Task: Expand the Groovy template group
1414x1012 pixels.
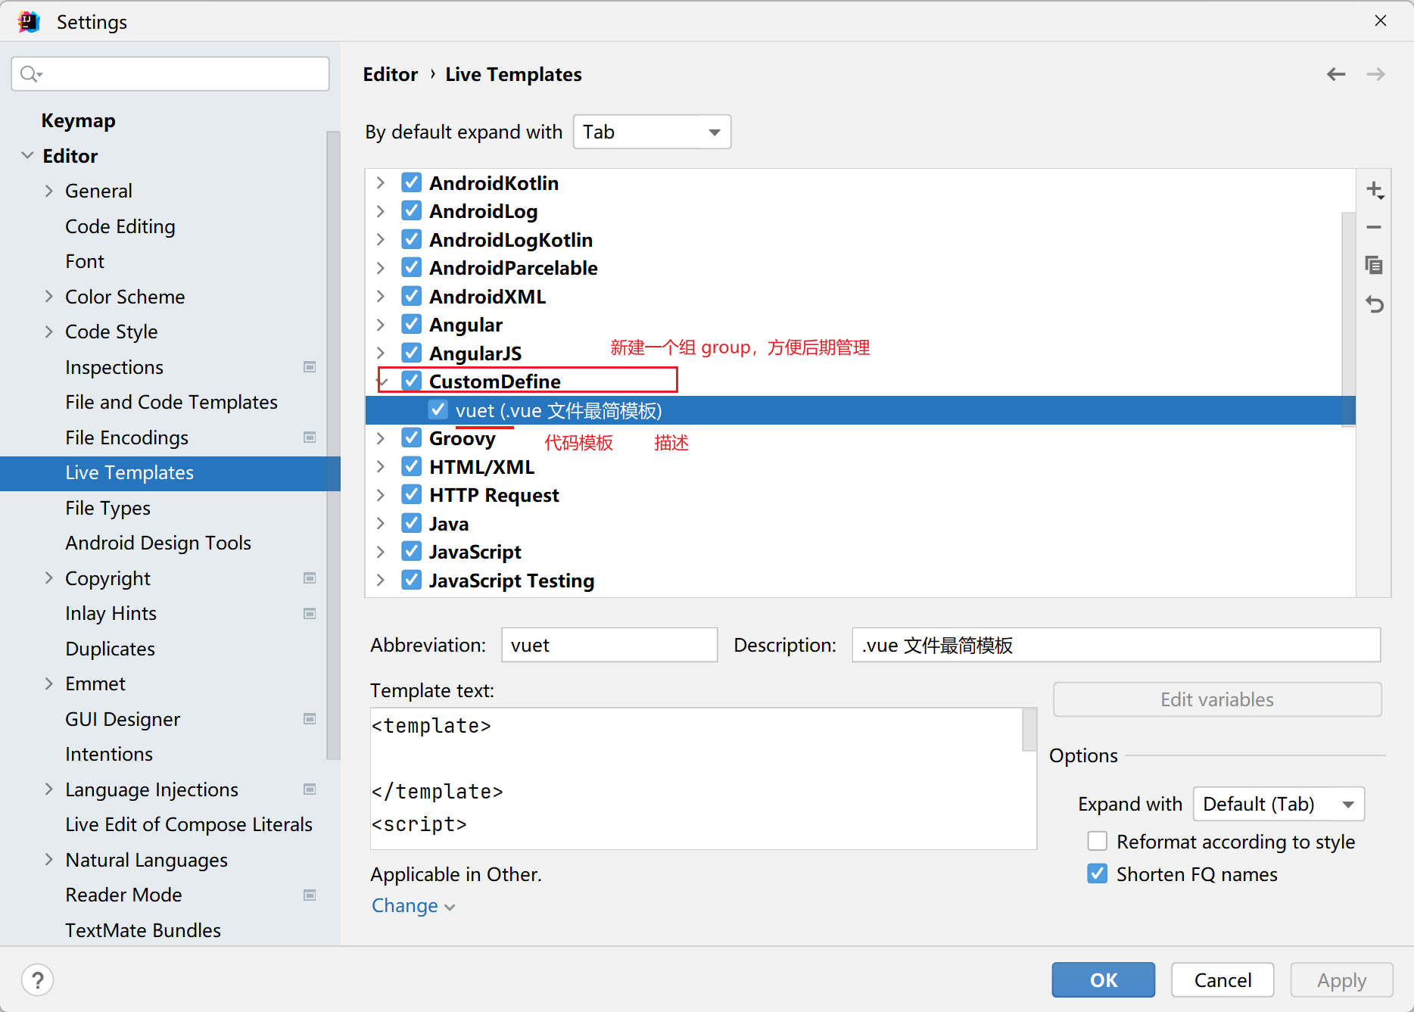Action: click(x=381, y=438)
